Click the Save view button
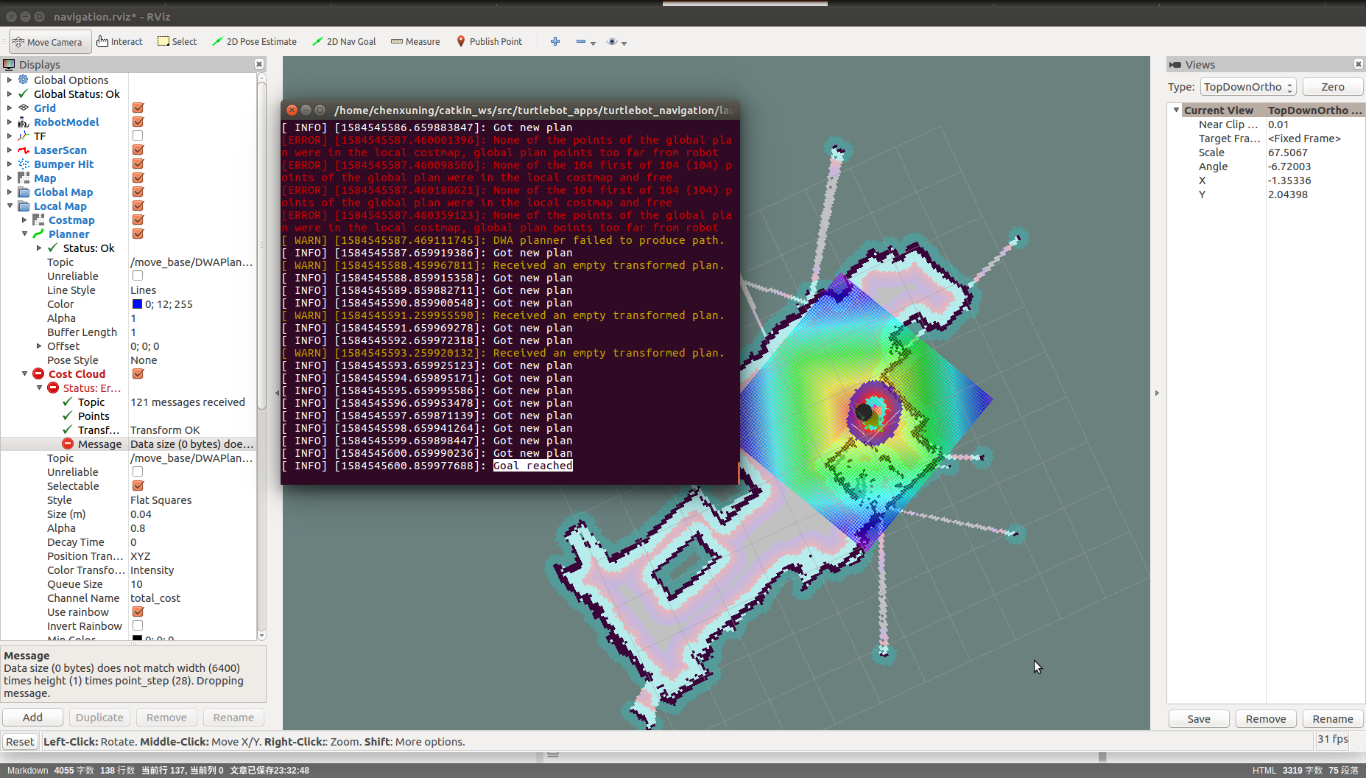This screenshot has height=778, width=1366. (x=1199, y=719)
